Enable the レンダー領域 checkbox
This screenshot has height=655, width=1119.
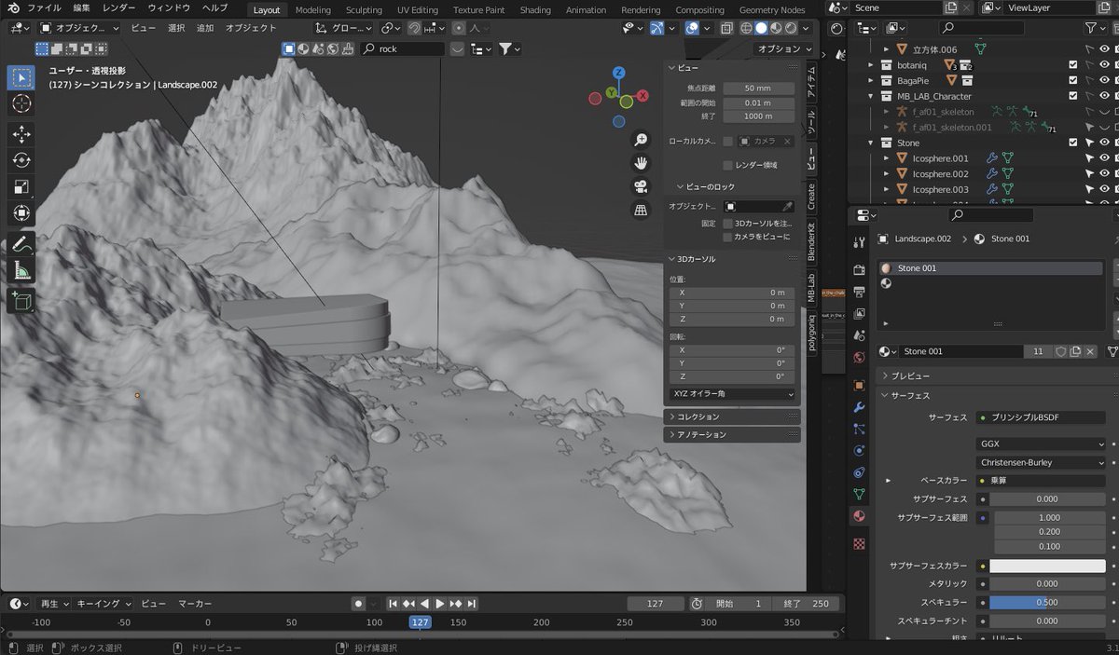click(x=728, y=165)
